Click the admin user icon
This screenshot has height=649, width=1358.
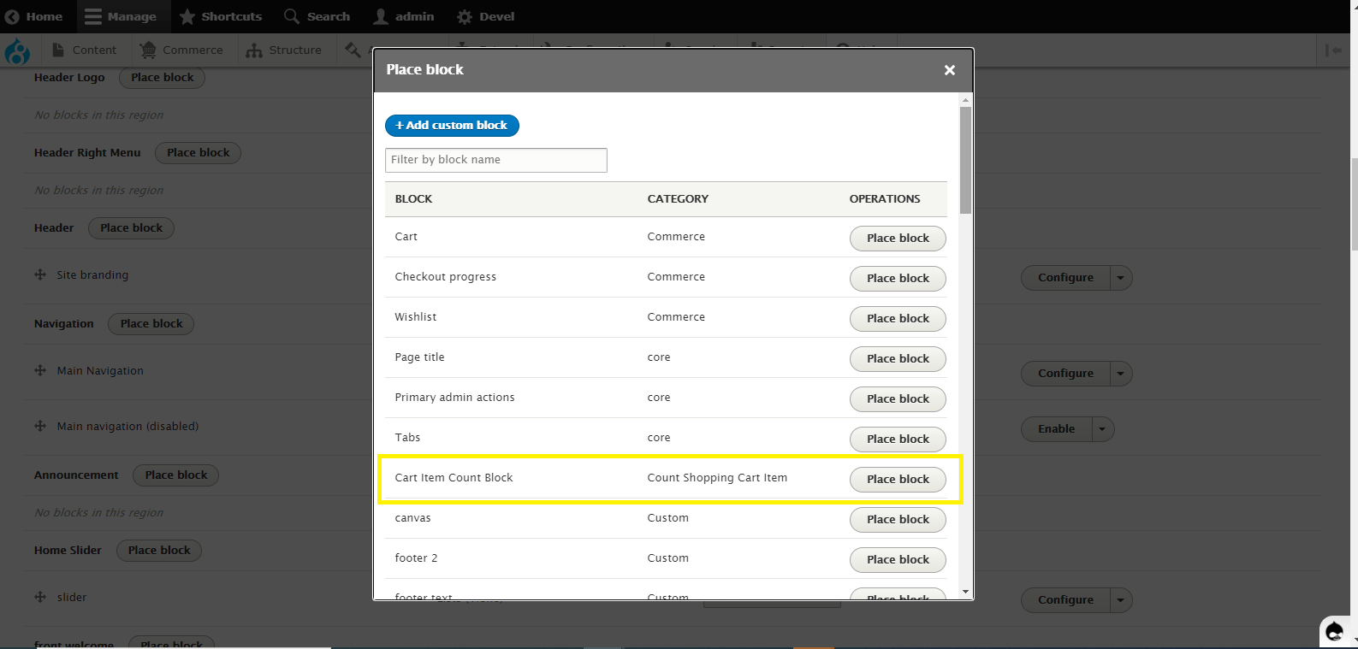tap(381, 16)
